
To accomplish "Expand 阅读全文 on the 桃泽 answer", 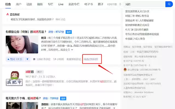I will [67, 50].
